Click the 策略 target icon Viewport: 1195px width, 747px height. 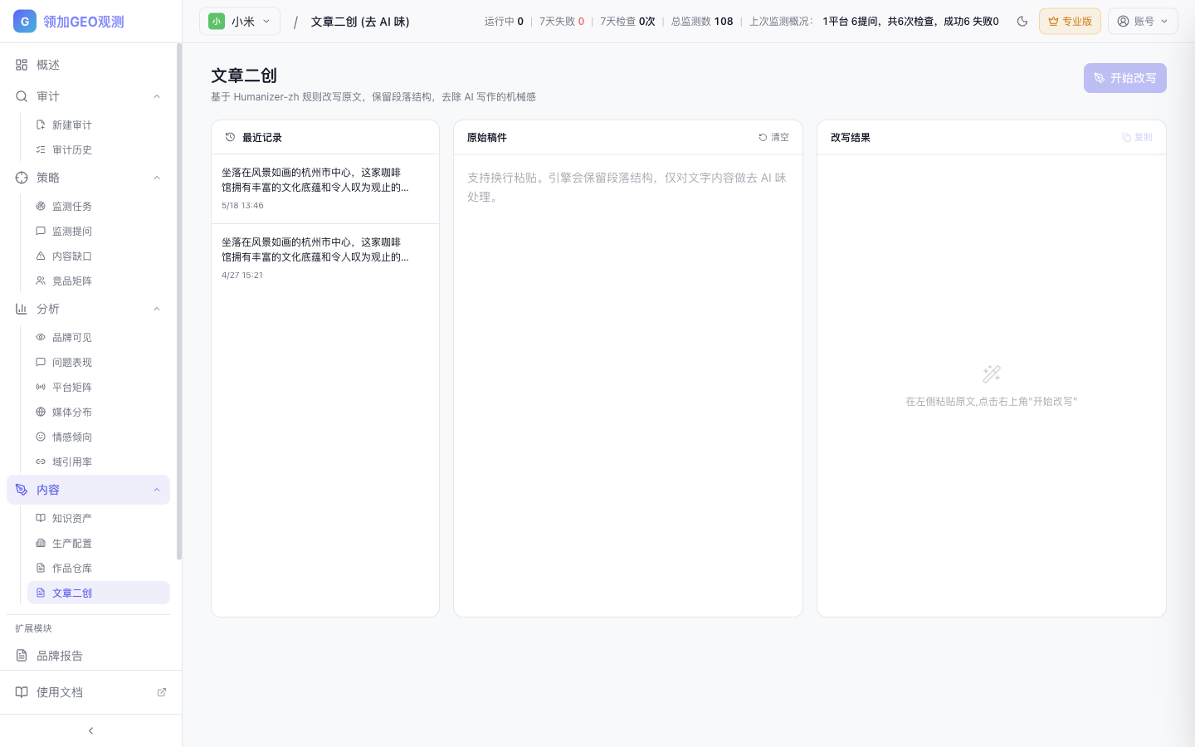tap(22, 178)
